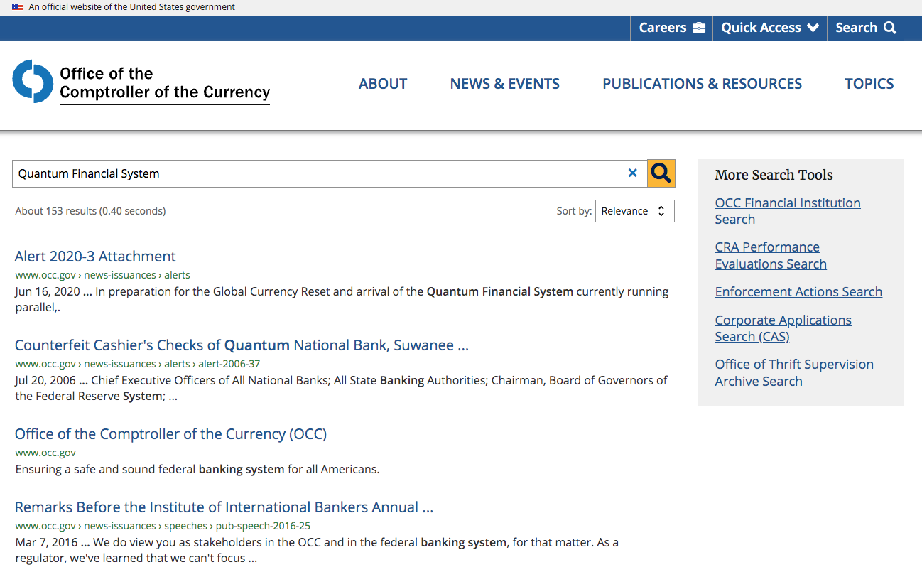Expand the Quick Access dropdown
922x577 pixels.
pyautogui.click(x=770, y=28)
